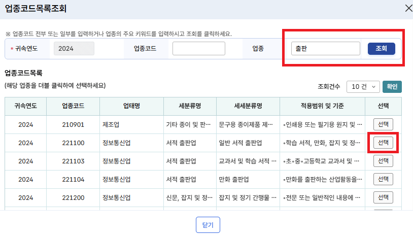Click the teal 확인 button
This screenshot has height=236, width=413.
pyautogui.click(x=392, y=87)
